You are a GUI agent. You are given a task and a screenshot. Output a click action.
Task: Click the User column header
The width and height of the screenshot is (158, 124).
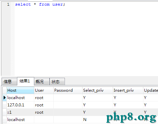[44, 90]
